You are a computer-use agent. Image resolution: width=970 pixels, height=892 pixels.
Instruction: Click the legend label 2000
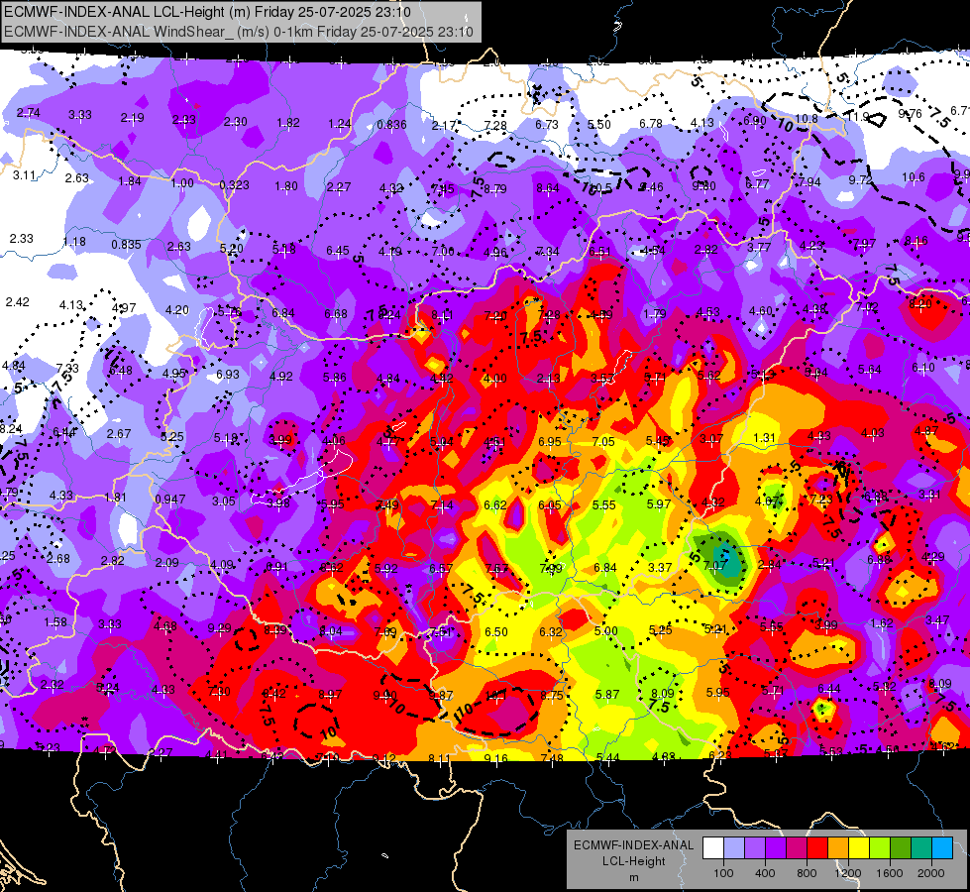click(931, 873)
